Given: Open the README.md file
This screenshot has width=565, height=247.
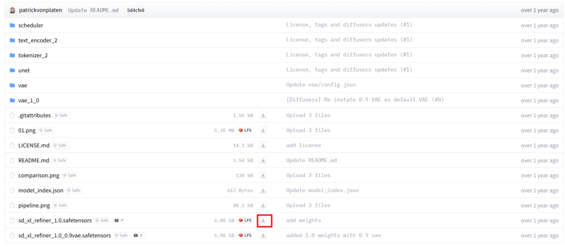Looking at the screenshot, I should pyautogui.click(x=34, y=161).
